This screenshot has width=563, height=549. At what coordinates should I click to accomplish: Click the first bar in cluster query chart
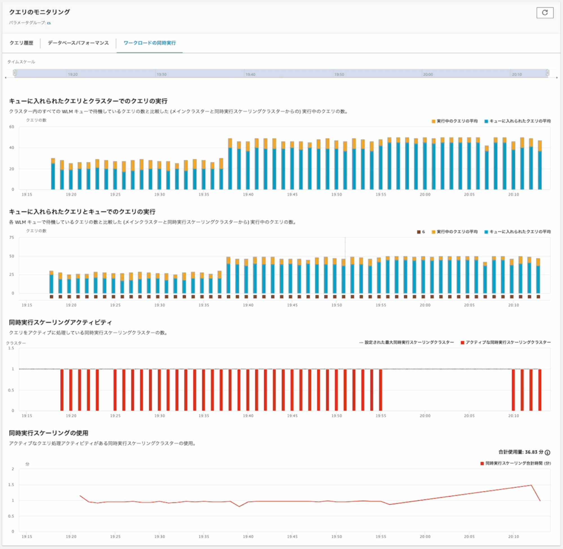tap(53, 174)
